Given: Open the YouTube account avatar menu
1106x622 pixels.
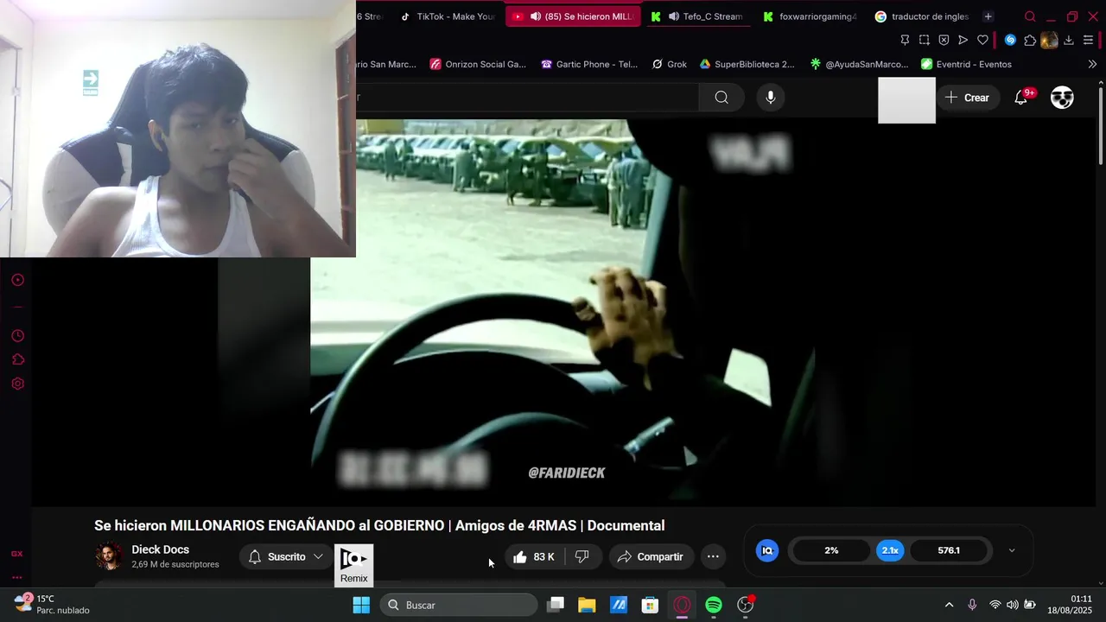Looking at the screenshot, I should click(1062, 98).
